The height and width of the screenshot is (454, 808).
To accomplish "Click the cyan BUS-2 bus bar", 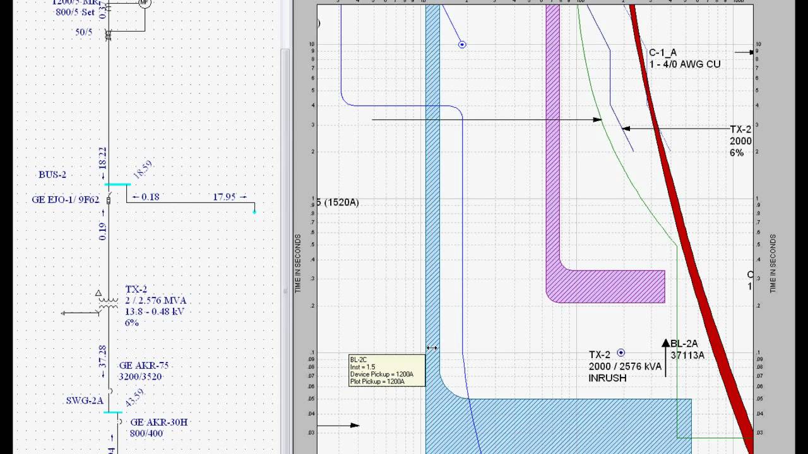I will coord(117,185).
